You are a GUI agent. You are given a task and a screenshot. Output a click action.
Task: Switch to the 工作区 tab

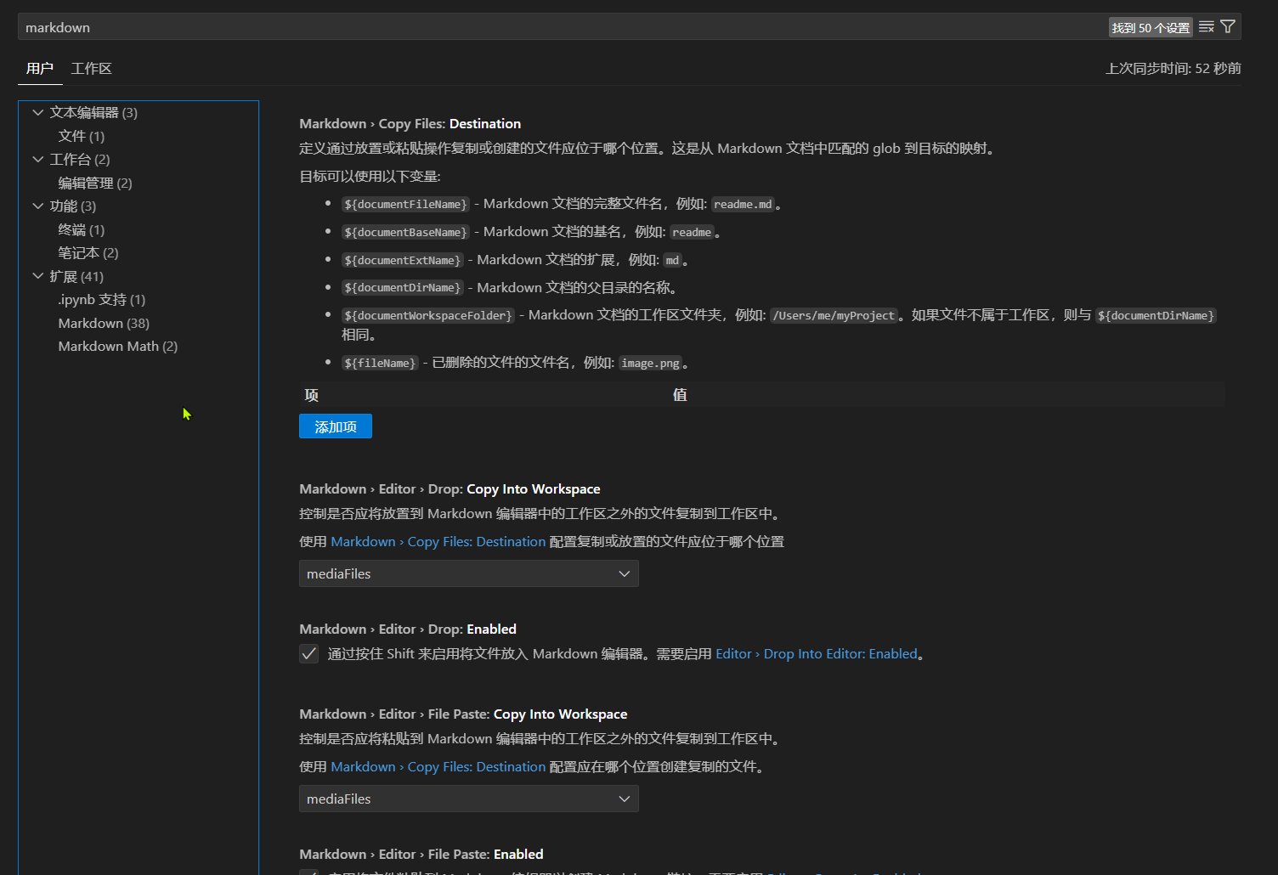[x=92, y=69]
